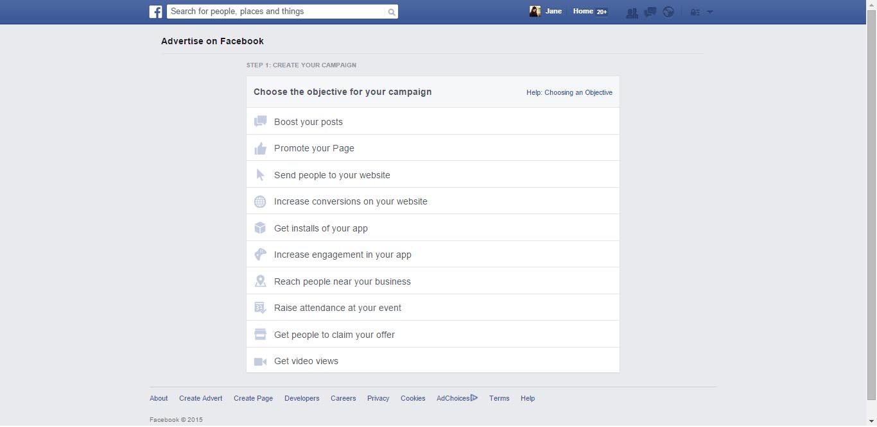Click the Boost your posts icon
The image size is (877, 427).
coord(260,121)
